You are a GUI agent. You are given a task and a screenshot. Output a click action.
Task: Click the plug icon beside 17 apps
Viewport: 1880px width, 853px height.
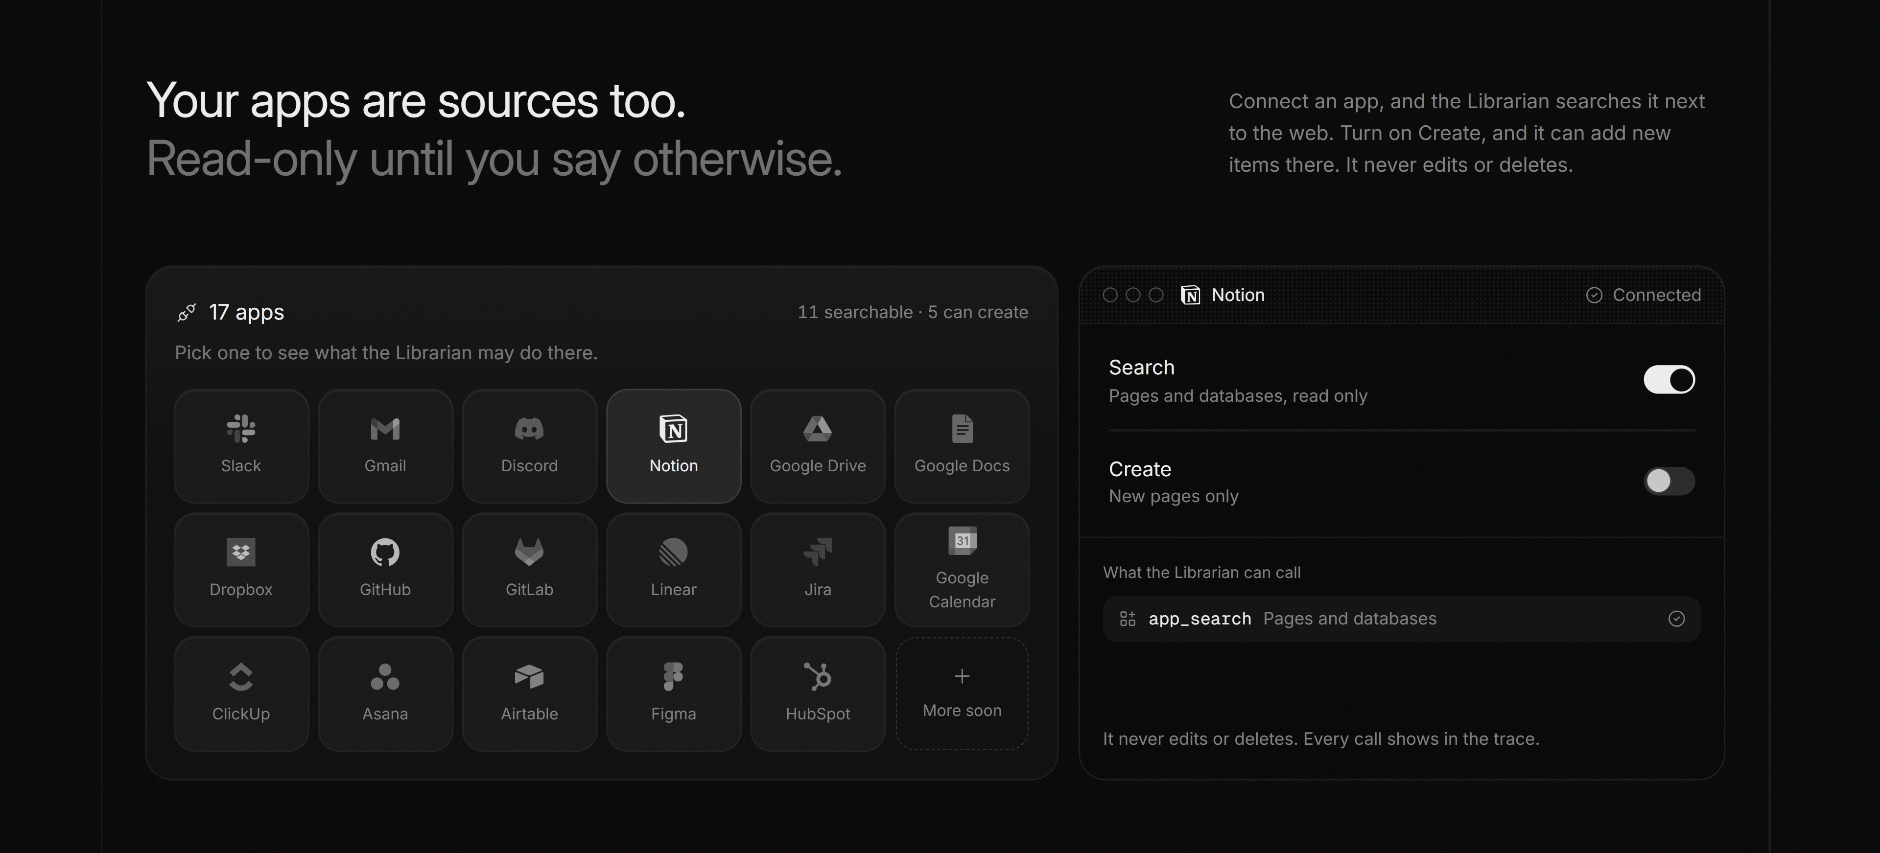pos(186,312)
